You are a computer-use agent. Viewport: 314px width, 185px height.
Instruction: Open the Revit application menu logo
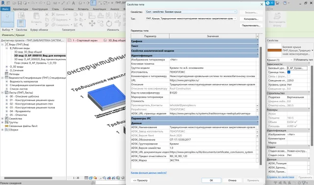3,3
